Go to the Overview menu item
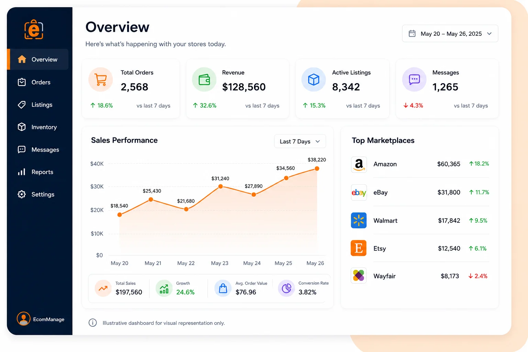Viewport: 528px width, 352px height. point(37,59)
